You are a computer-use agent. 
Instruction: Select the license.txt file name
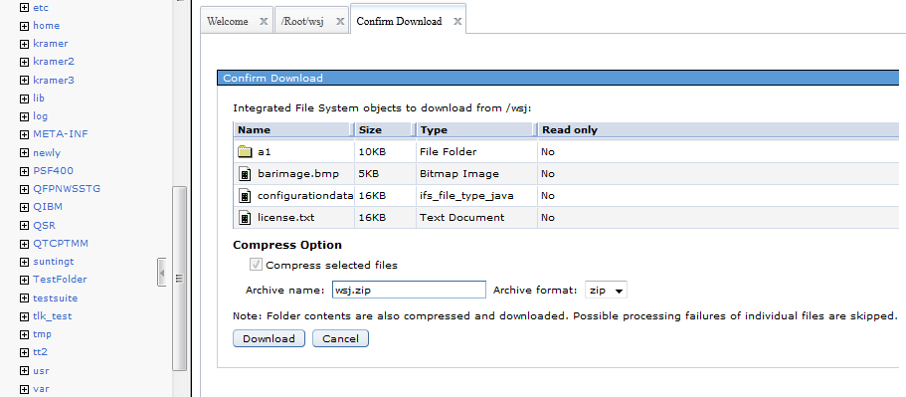coord(286,218)
